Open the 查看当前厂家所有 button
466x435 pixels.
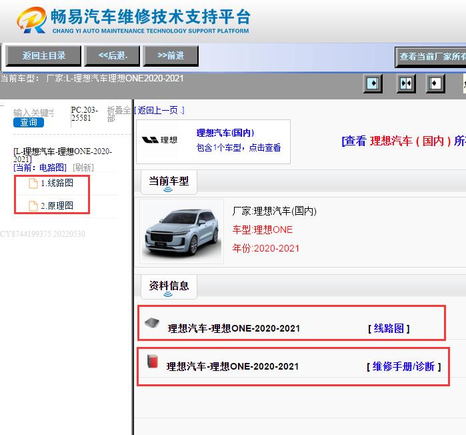click(431, 57)
